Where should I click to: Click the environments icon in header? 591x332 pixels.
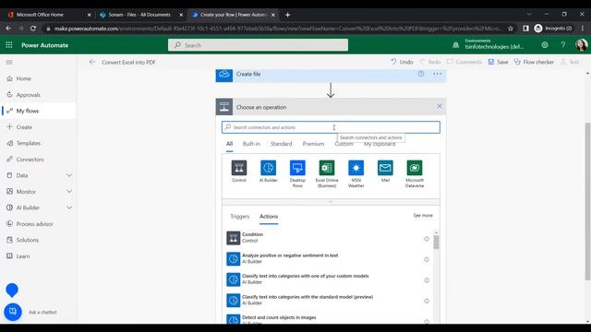pyautogui.click(x=455, y=45)
